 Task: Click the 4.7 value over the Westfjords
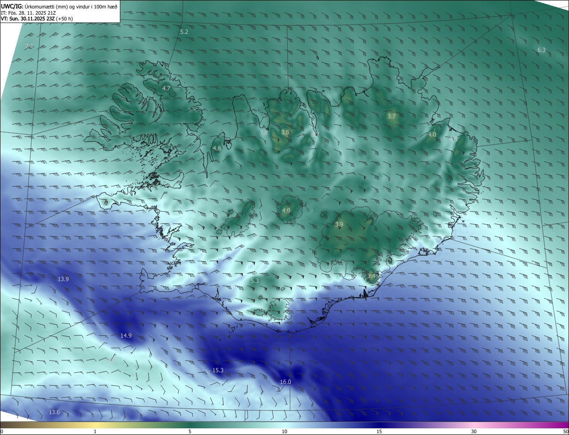(166, 89)
